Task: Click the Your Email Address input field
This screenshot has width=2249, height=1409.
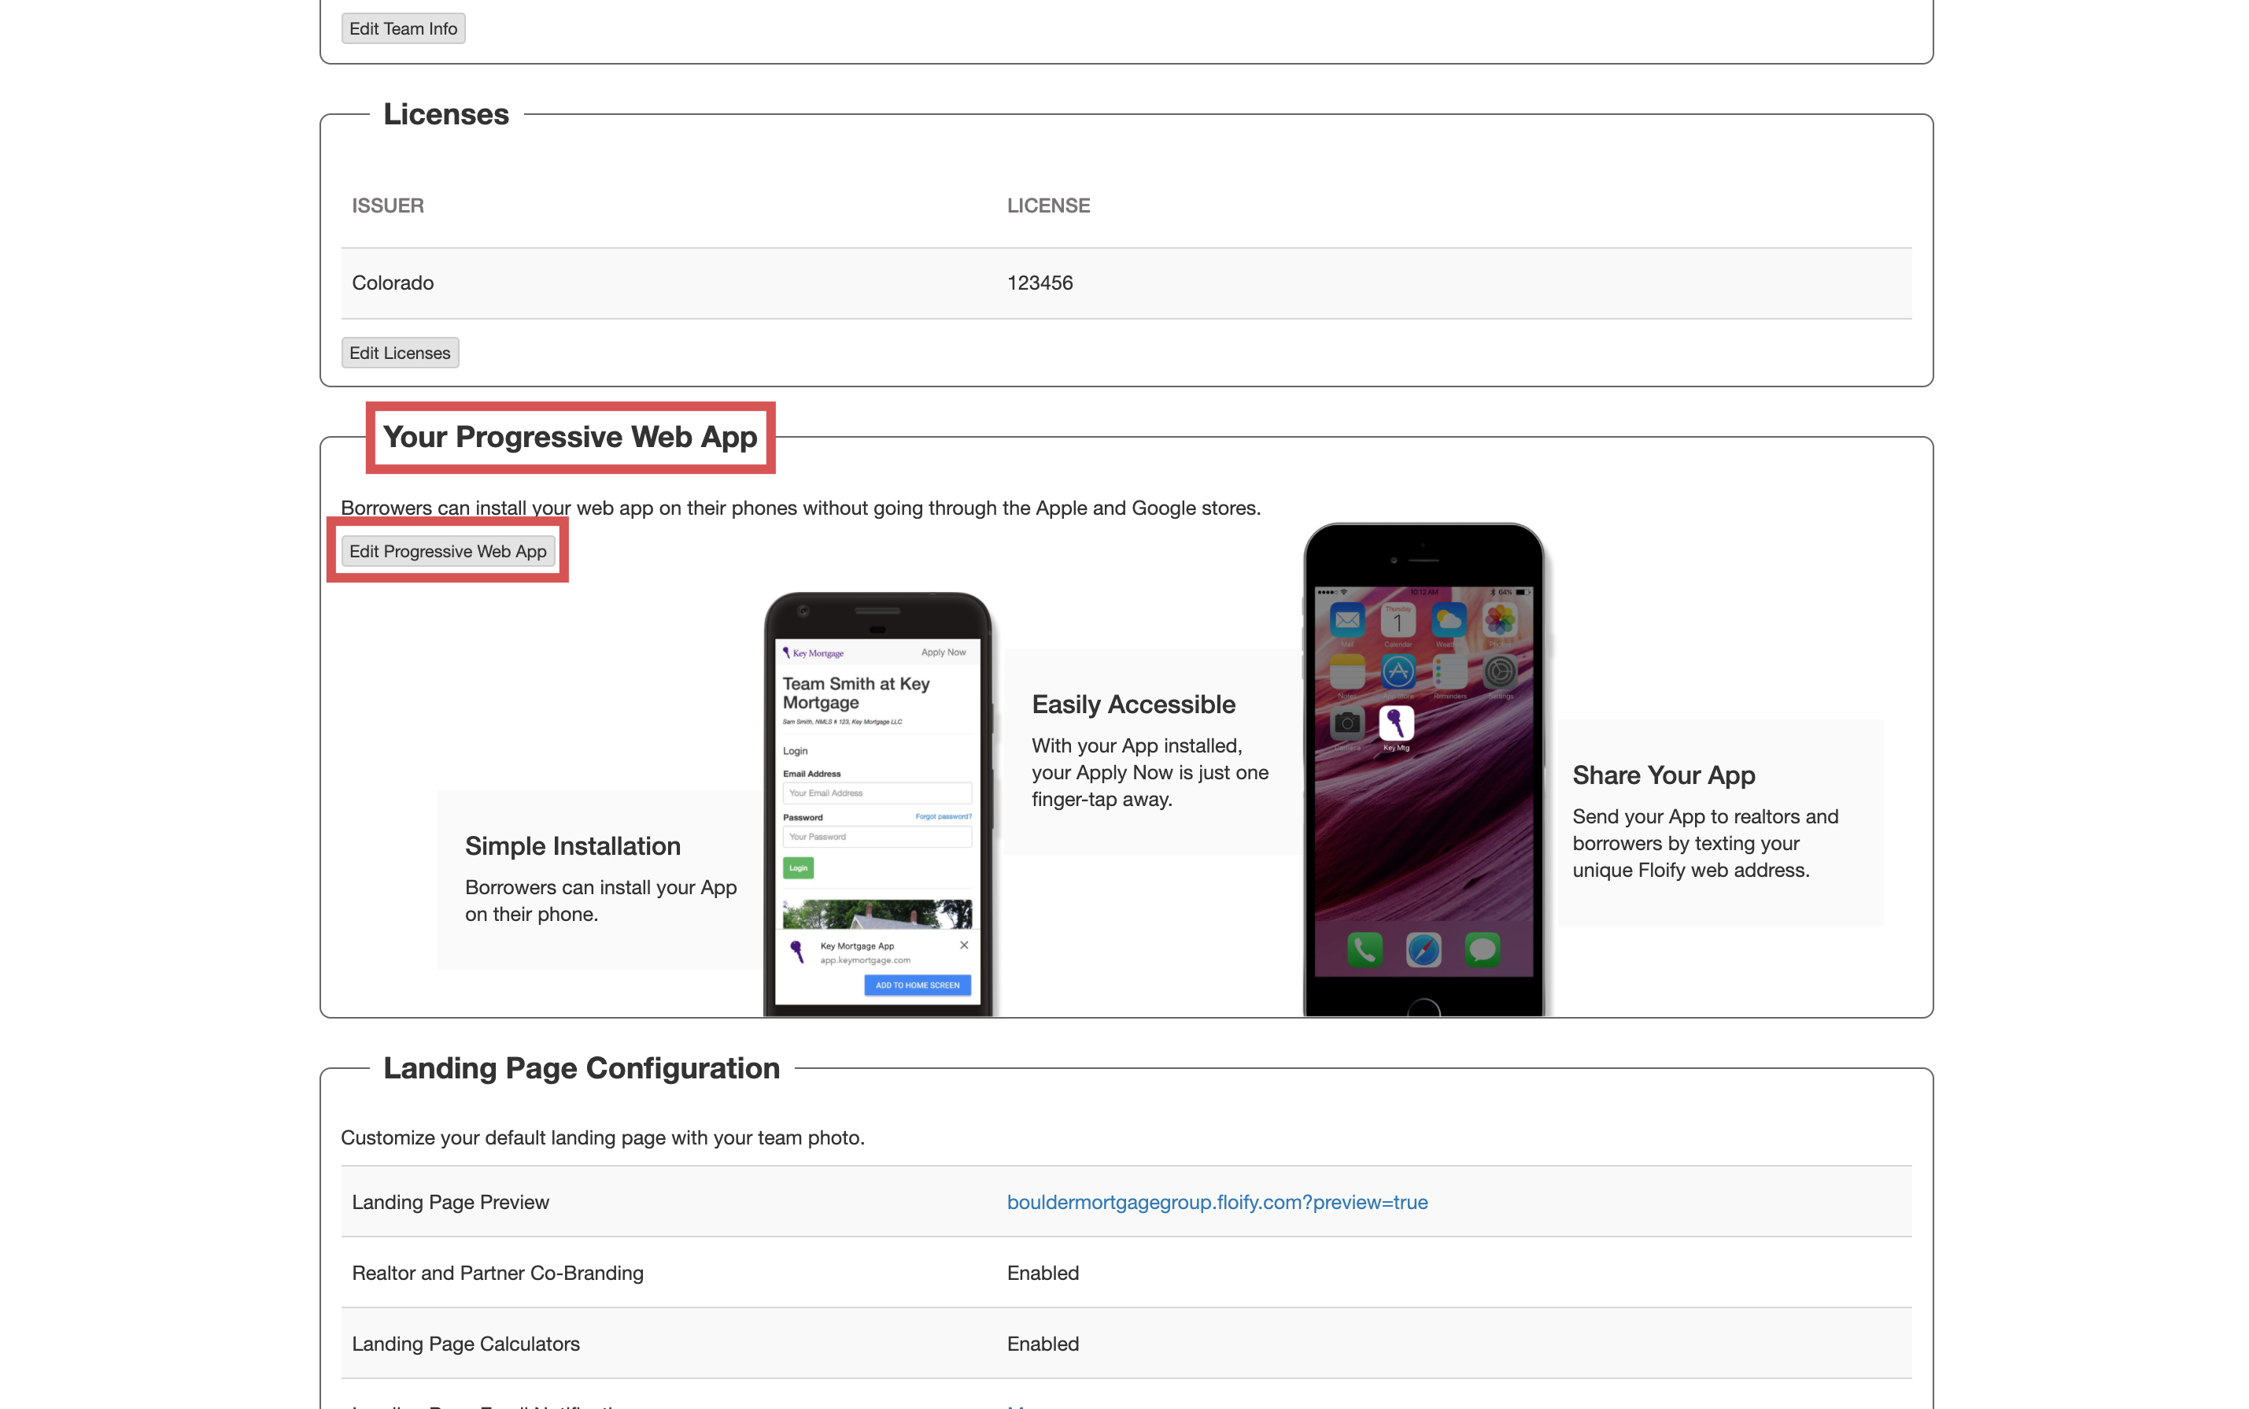Action: (x=877, y=792)
